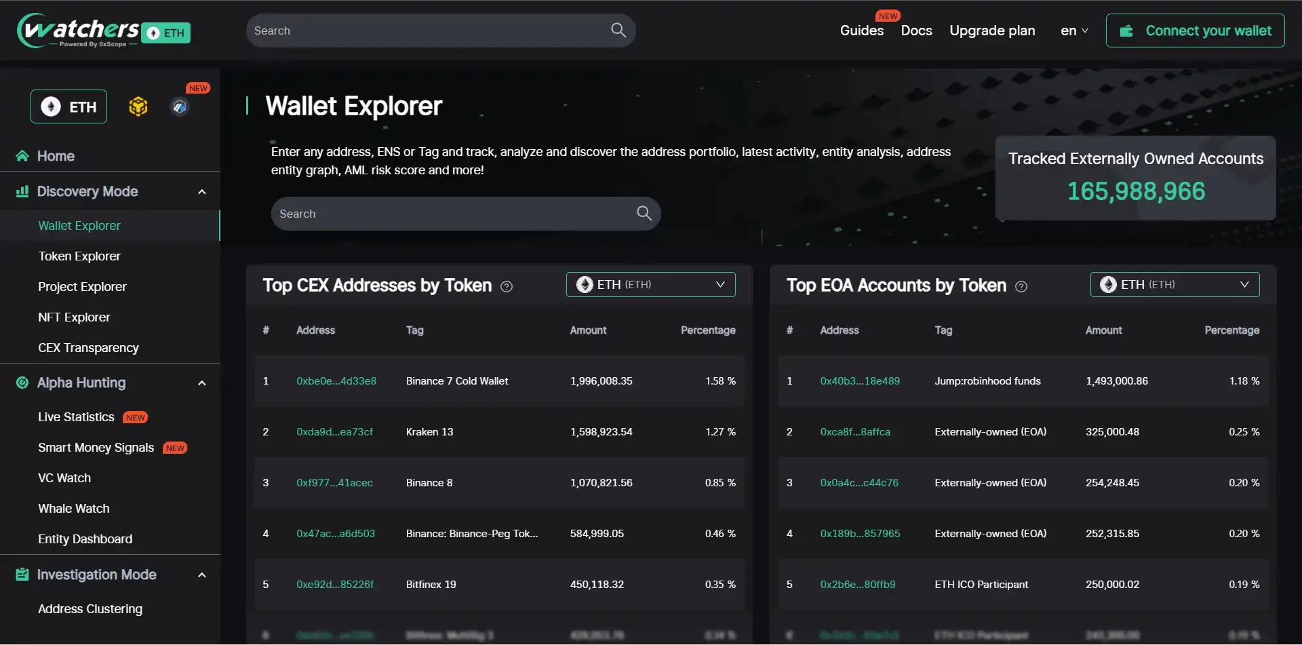Open address 0x0a4c...c44c76
This screenshot has width=1302, height=645.
pyautogui.click(x=859, y=483)
